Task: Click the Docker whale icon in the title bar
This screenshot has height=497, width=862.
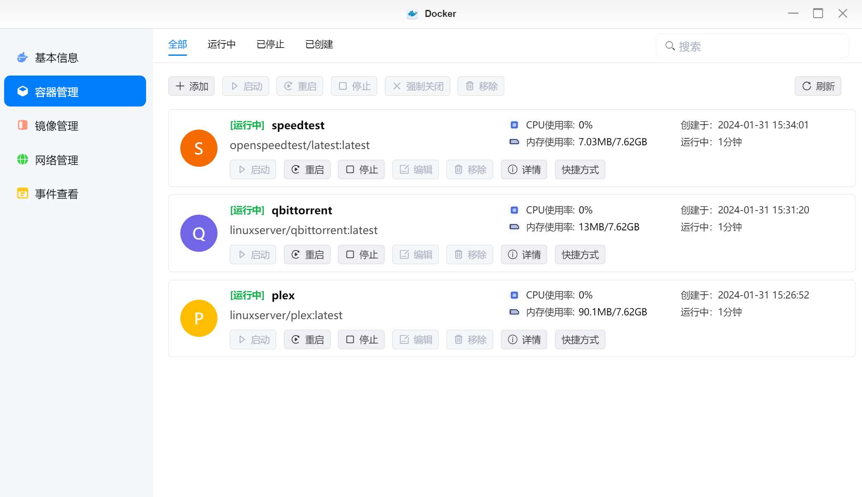Action: pos(412,14)
